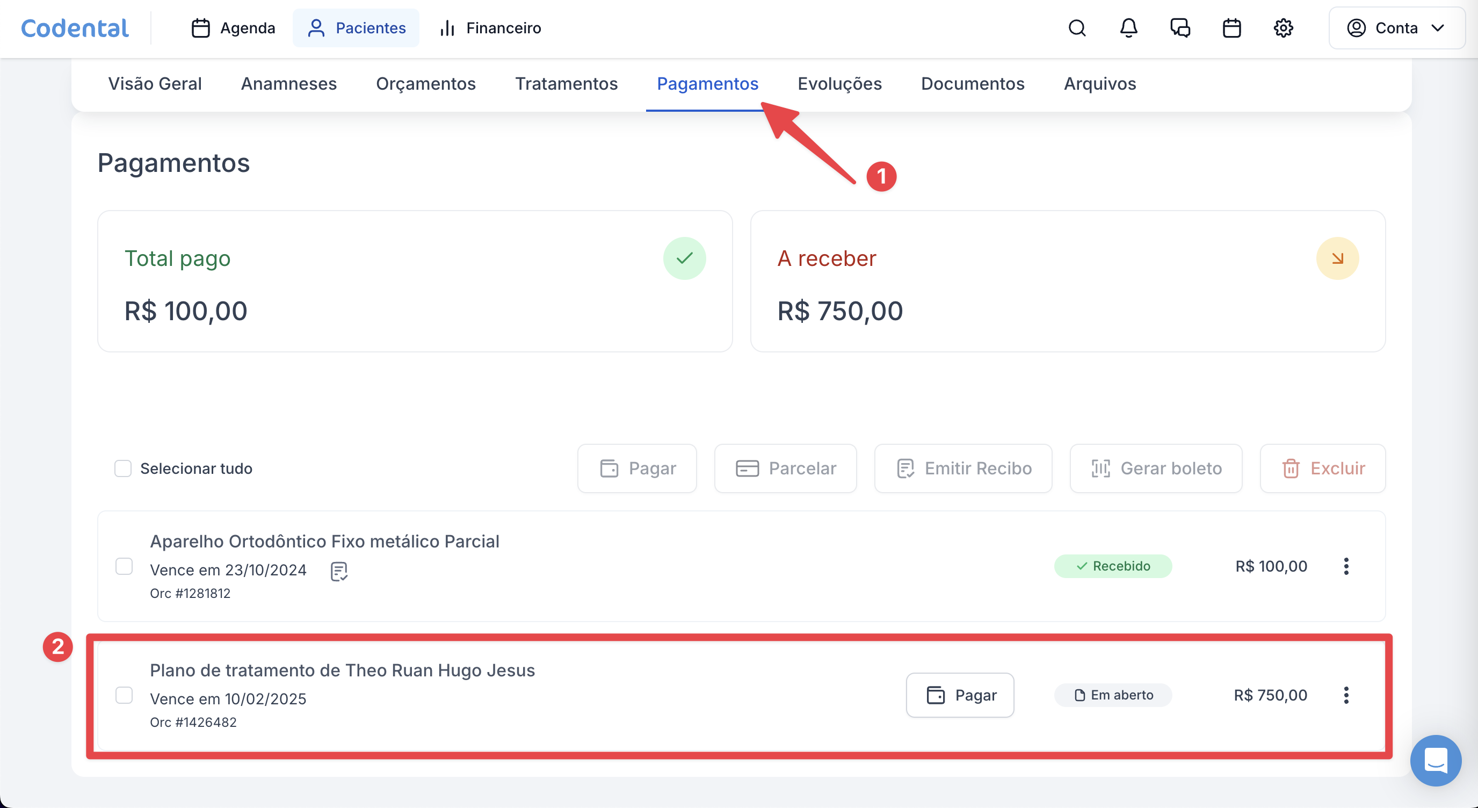
Task: Open the chat messages icon
Action: point(1180,28)
